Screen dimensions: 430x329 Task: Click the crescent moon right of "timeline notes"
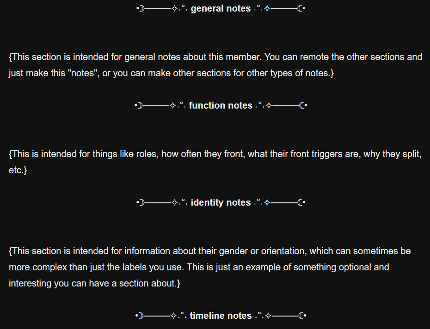click(x=301, y=316)
